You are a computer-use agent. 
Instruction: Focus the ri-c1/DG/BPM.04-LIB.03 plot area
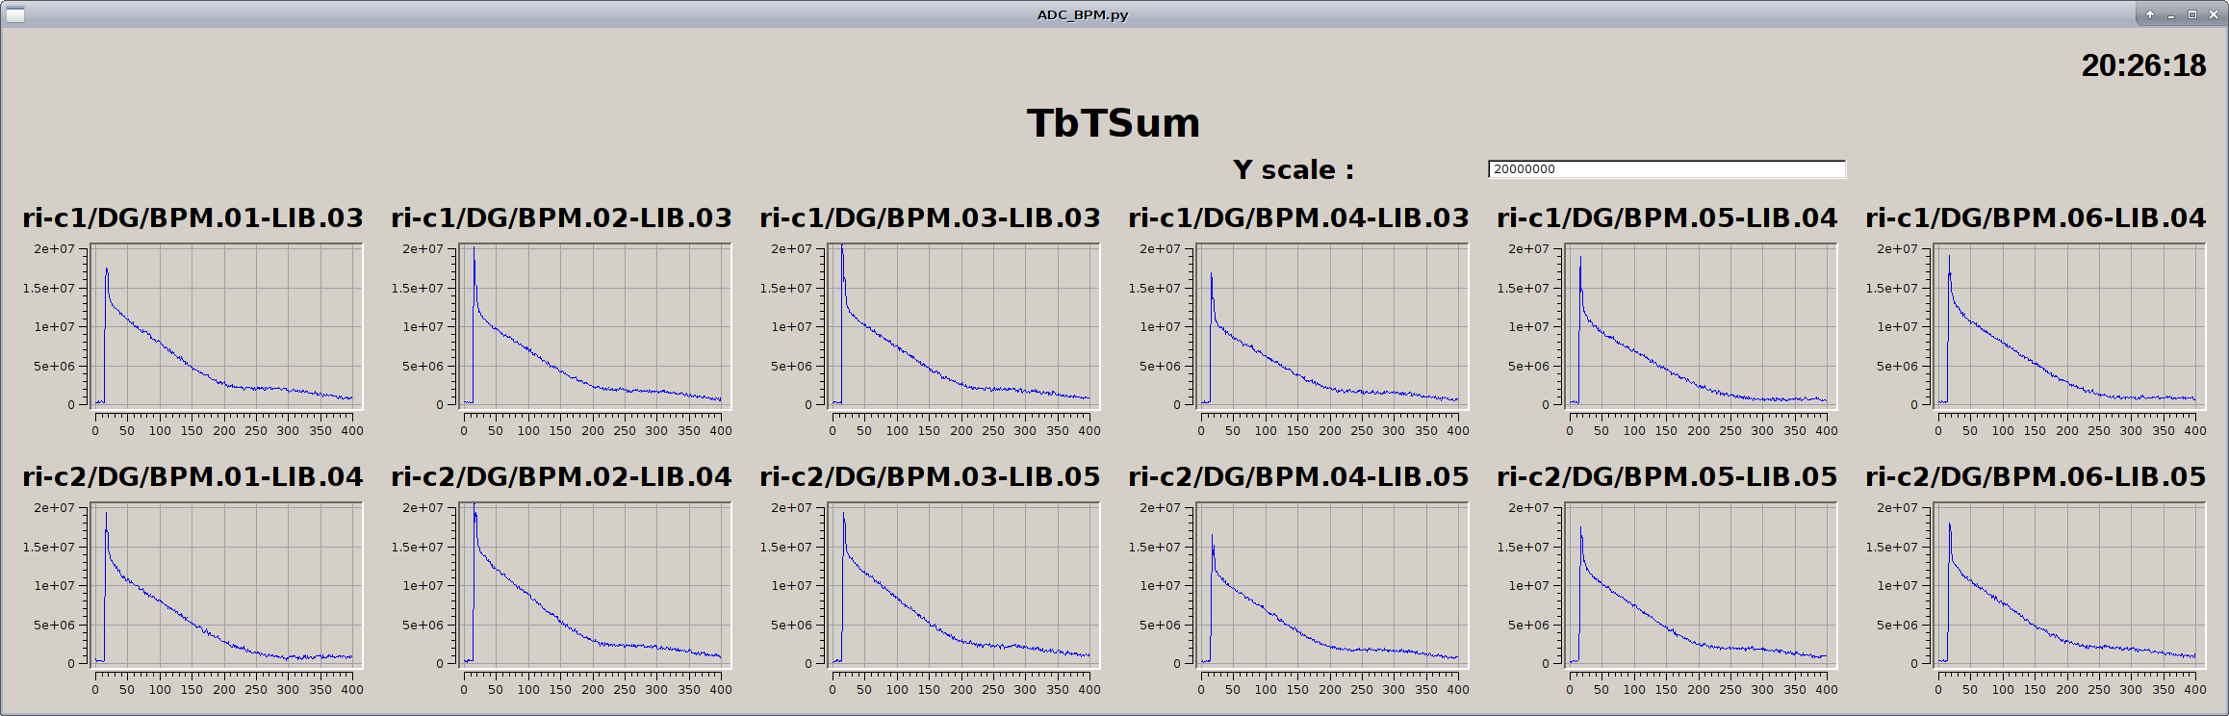click(x=1332, y=326)
